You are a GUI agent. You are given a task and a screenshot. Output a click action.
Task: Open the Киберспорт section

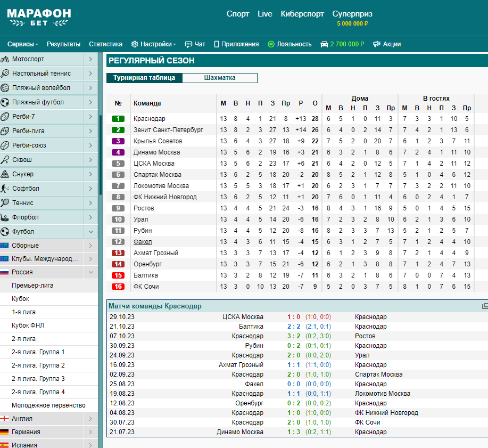[302, 14]
